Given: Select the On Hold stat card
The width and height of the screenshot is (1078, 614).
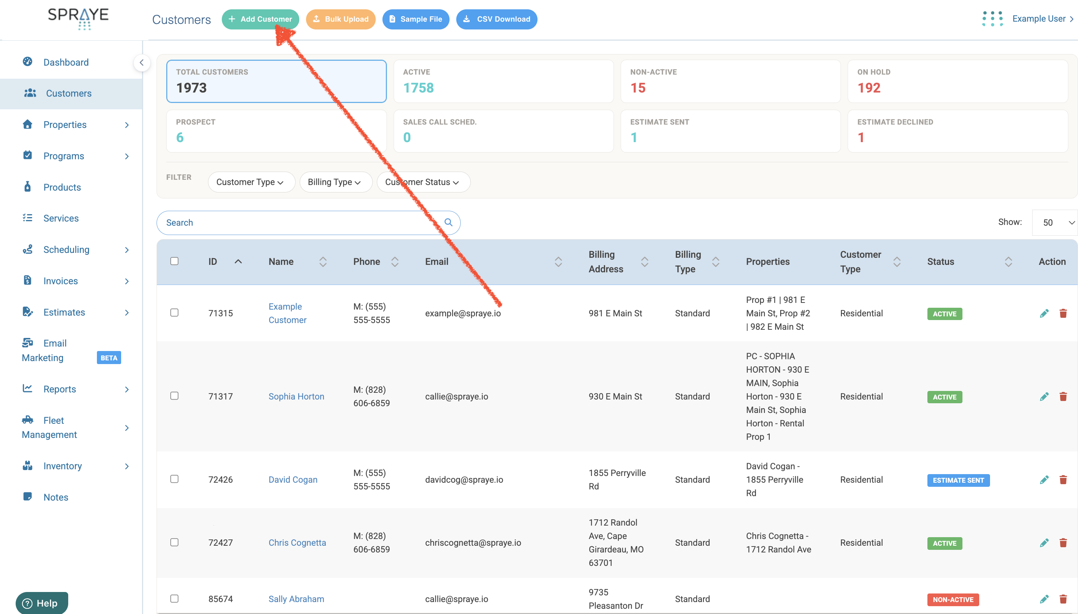Looking at the screenshot, I should (x=957, y=81).
